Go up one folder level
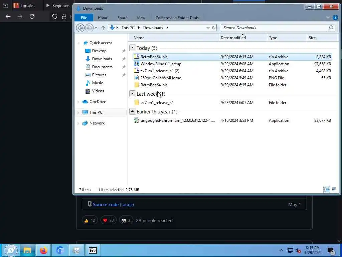Screen dimensions: 342x257 pyautogui.click(x=103, y=28)
